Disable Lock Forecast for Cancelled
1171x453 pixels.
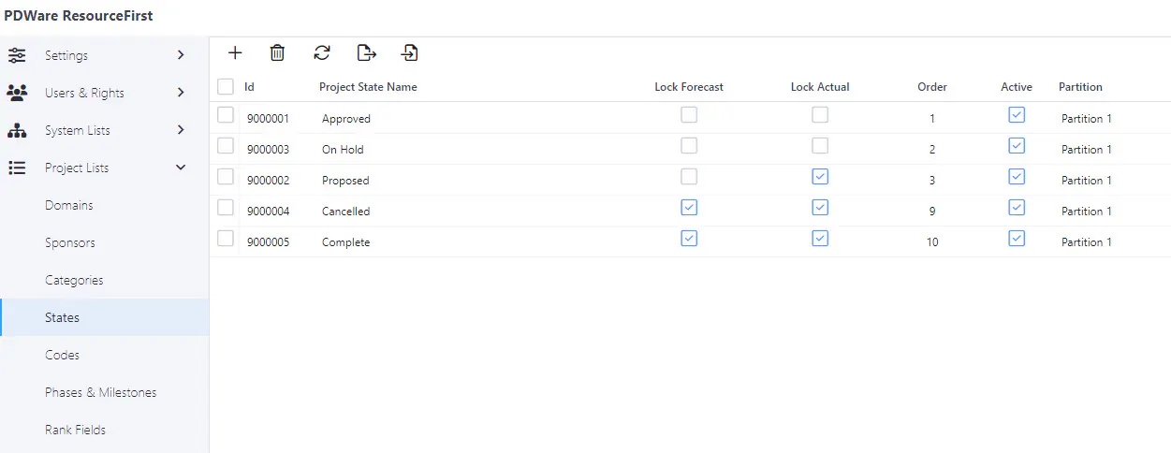click(689, 208)
